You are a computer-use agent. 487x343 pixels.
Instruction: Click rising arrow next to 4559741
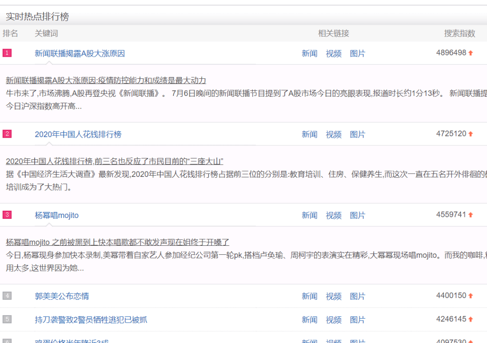(x=471, y=215)
